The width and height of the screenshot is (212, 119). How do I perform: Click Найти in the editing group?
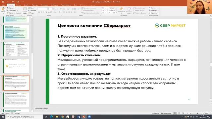click(x=152, y=8)
